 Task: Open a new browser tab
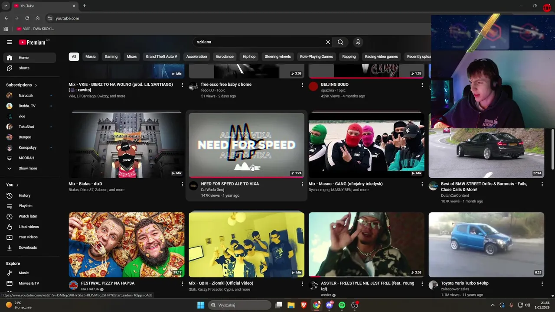pyautogui.click(x=84, y=6)
